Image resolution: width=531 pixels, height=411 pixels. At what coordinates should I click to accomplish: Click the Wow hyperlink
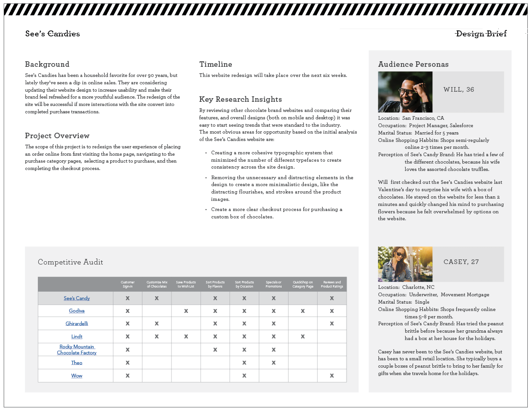[x=77, y=376]
